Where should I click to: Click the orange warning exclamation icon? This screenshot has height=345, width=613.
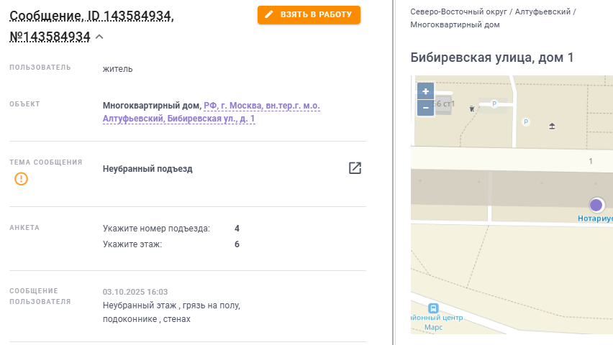coord(22,178)
